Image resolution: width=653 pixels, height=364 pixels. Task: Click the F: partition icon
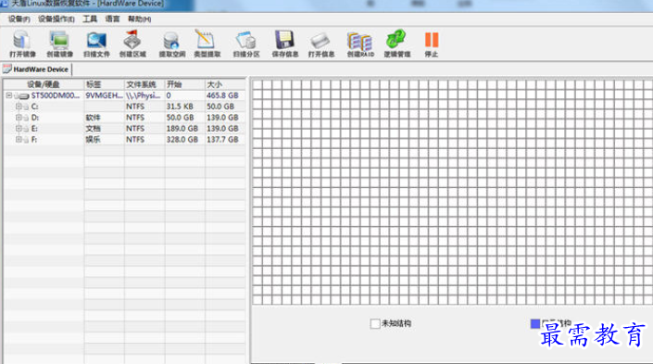click(26, 140)
